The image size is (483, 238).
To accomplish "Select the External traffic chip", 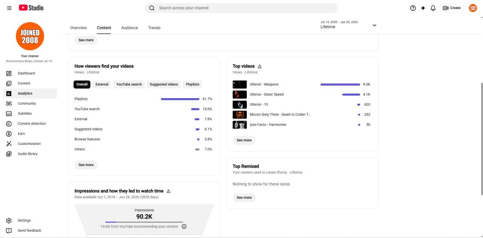I will (102, 84).
